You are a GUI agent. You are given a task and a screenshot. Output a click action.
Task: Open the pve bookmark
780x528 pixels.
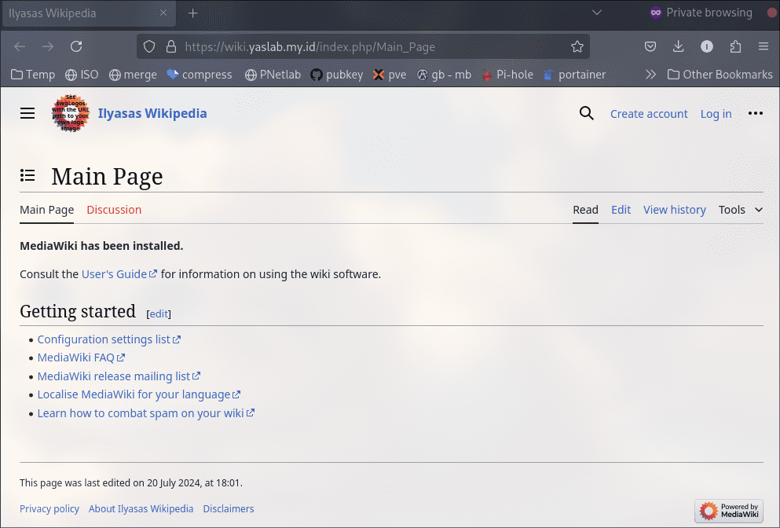(390, 75)
